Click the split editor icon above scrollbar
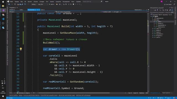Screen dimensions: 177x99 (x=148, y=12)
